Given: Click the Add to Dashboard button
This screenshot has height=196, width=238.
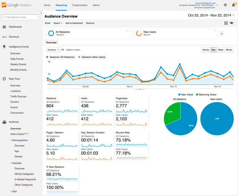Looking at the screenshot, I should pyautogui.click(x=74, y=23).
